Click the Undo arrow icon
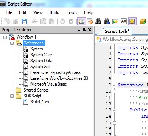 pos(62,21)
